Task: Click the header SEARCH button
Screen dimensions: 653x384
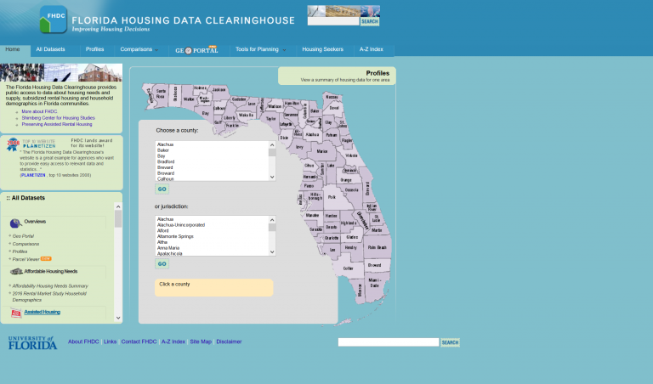Action: [369, 21]
